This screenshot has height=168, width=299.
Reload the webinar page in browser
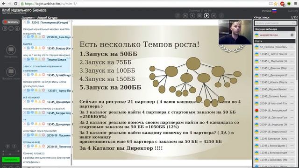point(15,4)
